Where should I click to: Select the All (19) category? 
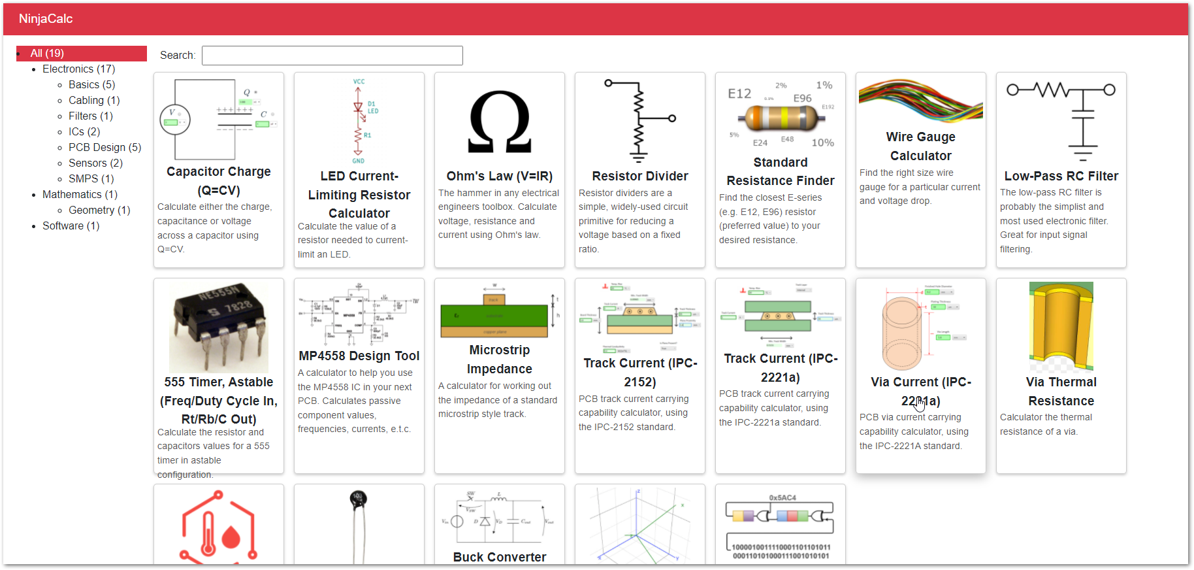pos(47,54)
